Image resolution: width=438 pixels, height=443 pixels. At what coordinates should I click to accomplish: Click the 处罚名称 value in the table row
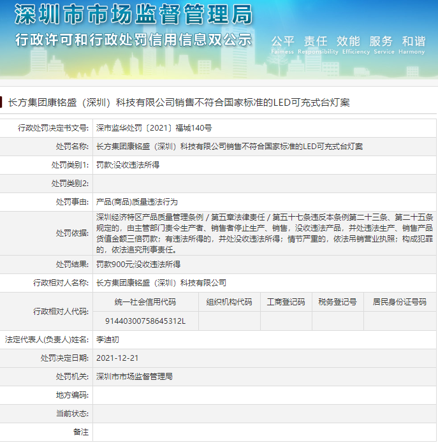(x=230, y=147)
